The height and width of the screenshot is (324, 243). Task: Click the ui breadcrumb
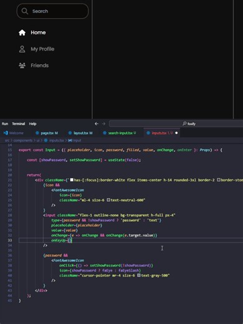pyautogui.click(x=38, y=141)
